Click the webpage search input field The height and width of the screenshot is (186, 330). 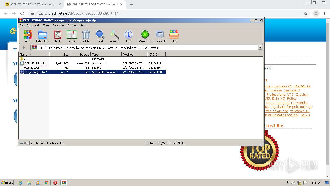coord(290,61)
